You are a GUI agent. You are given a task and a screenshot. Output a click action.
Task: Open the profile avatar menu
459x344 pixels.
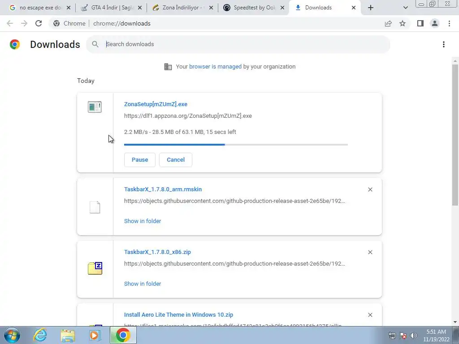435,23
